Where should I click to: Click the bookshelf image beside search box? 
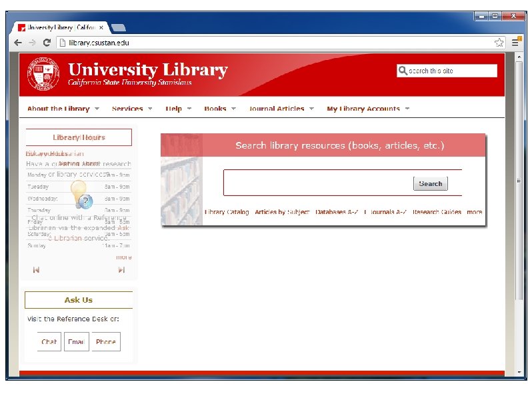(x=181, y=179)
